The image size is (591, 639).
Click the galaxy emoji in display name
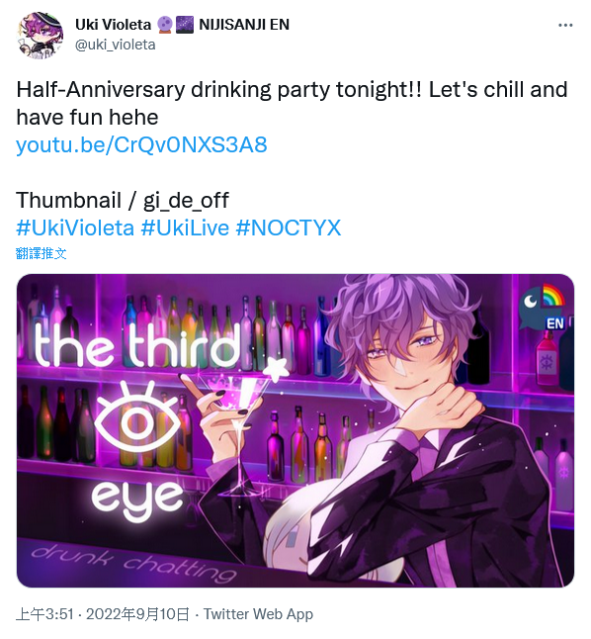[x=185, y=25]
